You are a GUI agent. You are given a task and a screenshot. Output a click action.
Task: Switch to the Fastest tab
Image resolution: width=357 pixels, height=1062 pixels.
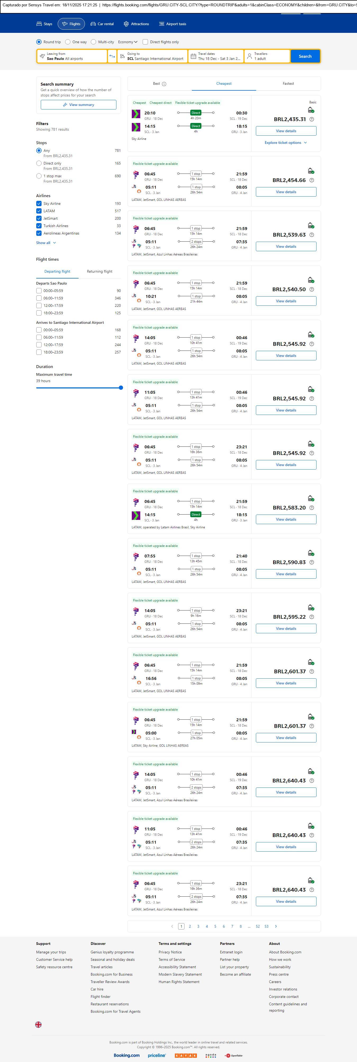[x=288, y=84]
